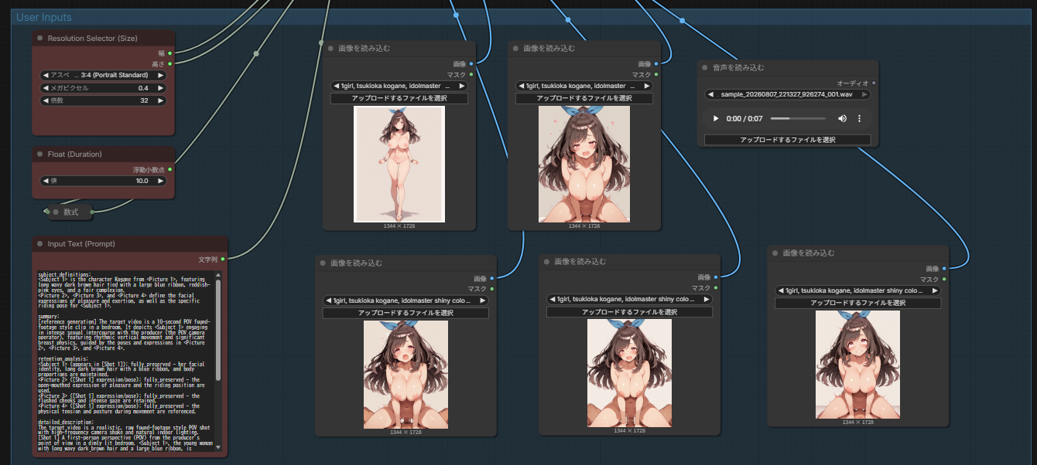Click the メガピクセル 0.4 value field
1037x465 pixels.
(103, 88)
